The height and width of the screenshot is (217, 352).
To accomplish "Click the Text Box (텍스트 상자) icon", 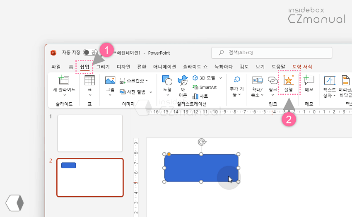I will point(329,80).
